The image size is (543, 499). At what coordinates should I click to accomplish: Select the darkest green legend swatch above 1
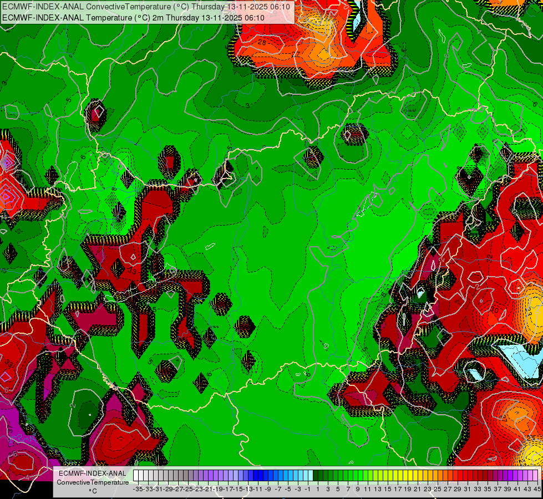pos(316,476)
